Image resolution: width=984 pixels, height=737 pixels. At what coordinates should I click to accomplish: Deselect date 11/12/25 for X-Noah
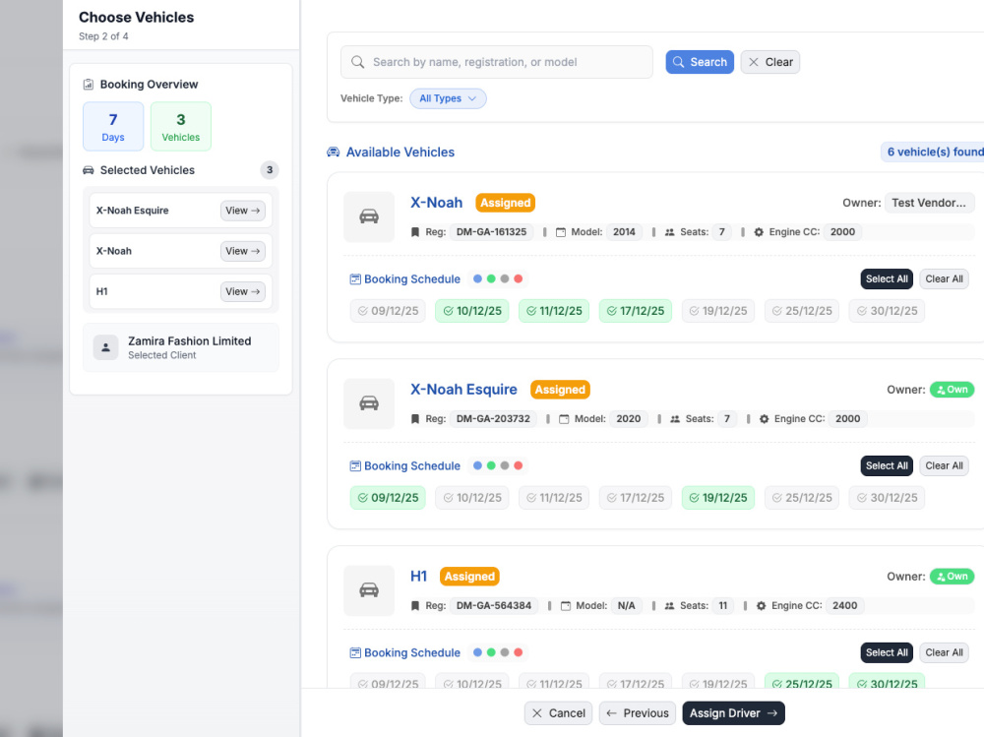pyautogui.click(x=554, y=311)
